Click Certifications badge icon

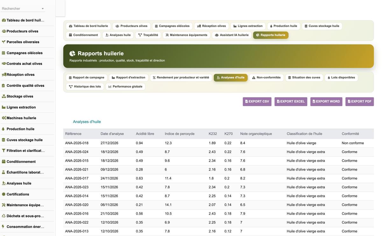tap(4, 194)
